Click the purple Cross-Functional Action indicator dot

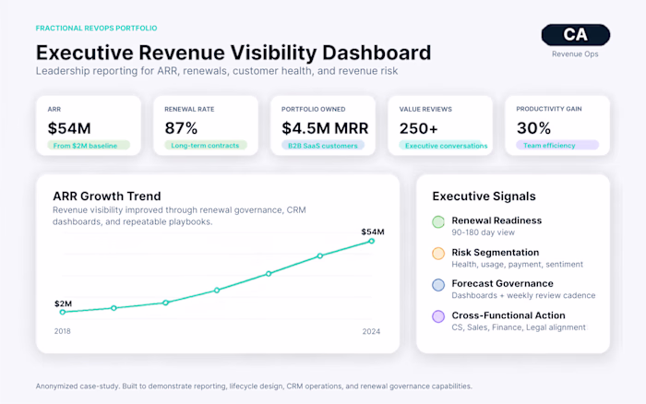pos(438,316)
